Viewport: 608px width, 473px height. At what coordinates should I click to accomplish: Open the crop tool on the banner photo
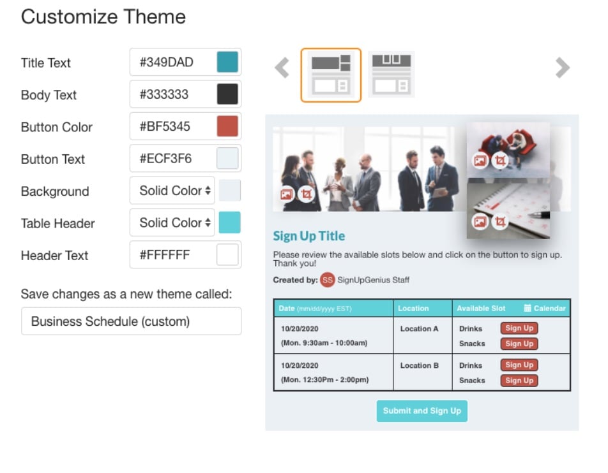(x=305, y=193)
